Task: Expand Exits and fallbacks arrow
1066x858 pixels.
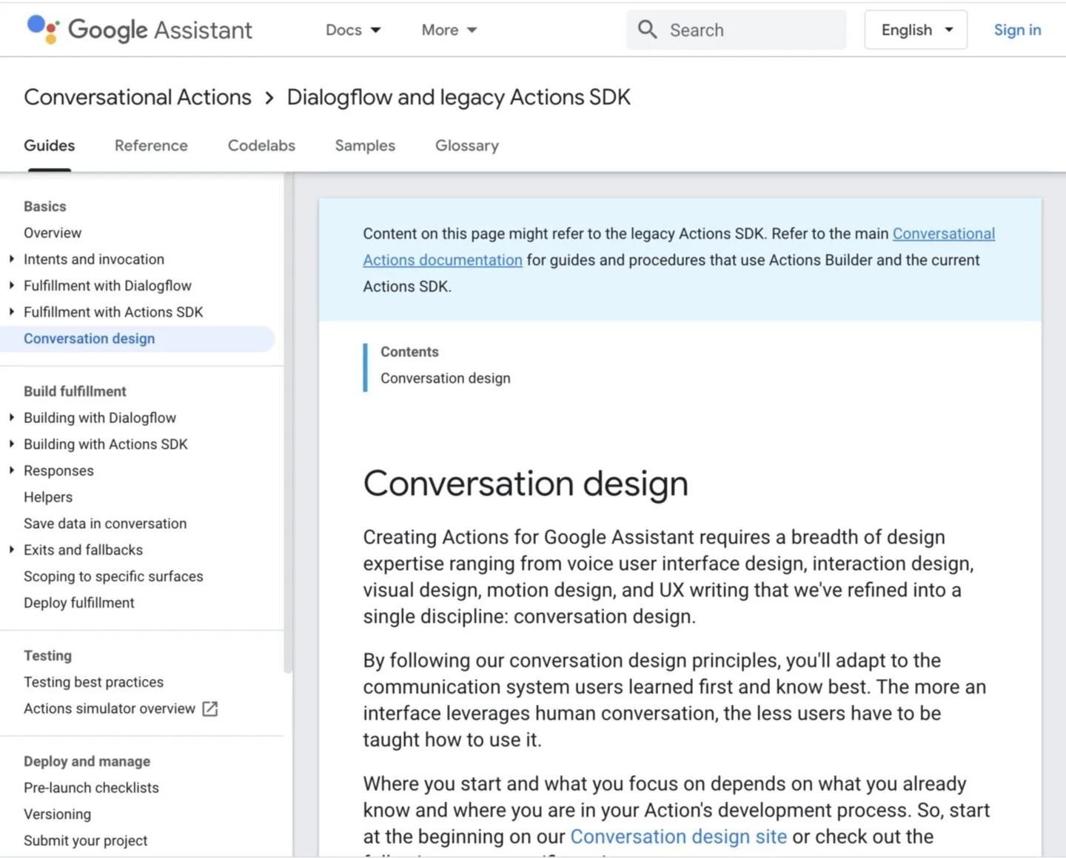Action: pos(11,550)
